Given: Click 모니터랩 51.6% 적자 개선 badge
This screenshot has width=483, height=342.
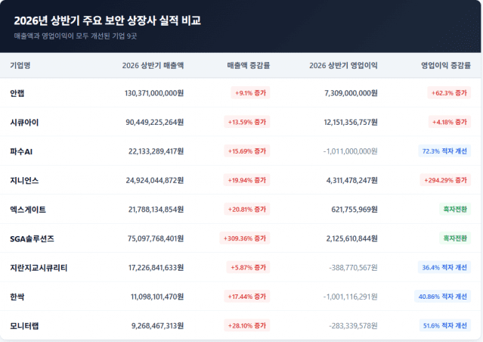Looking at the screenshot, I should click(x=444, y=325).
